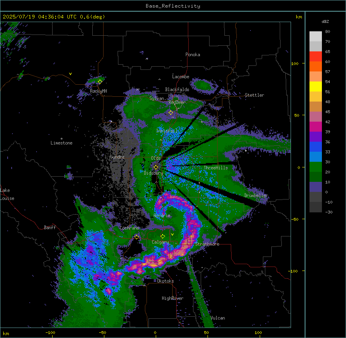Click the yellow diamond marker below RedDeer

click(x=171, y=113)
